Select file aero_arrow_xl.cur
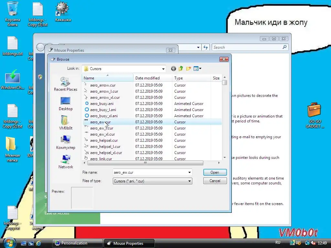 [105, 98]
